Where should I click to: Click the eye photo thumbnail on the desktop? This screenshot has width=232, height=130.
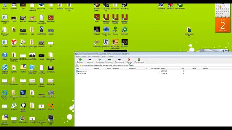coord(41,43)
